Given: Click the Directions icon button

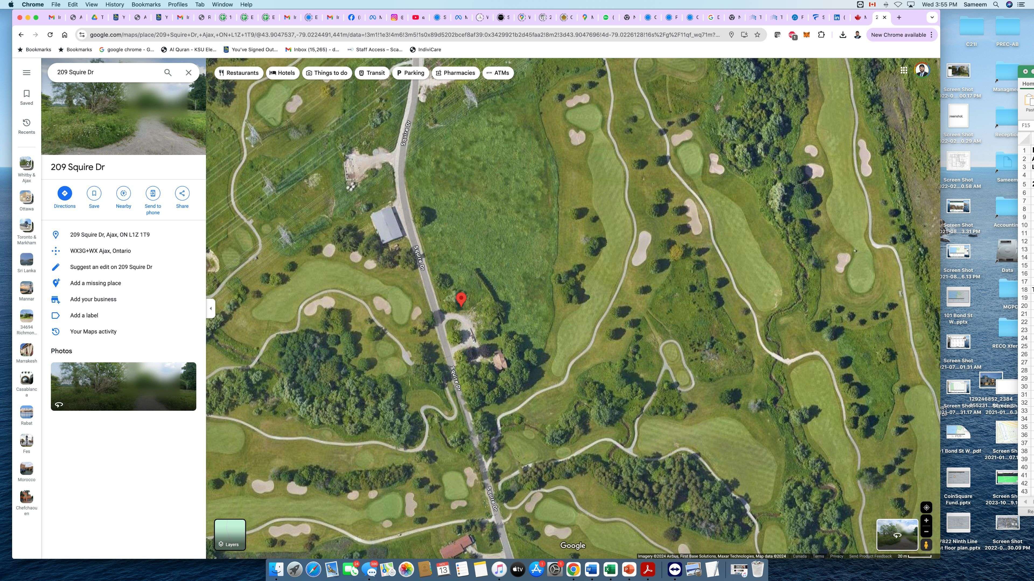Looking at the screenshot, I should point(65,193).
